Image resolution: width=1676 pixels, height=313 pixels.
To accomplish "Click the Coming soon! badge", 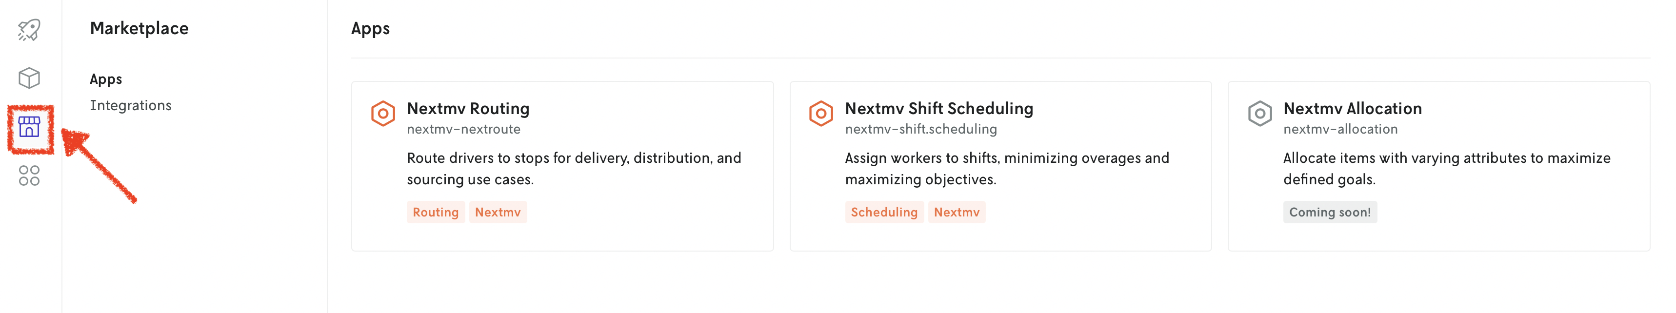I will (1330, 212).
